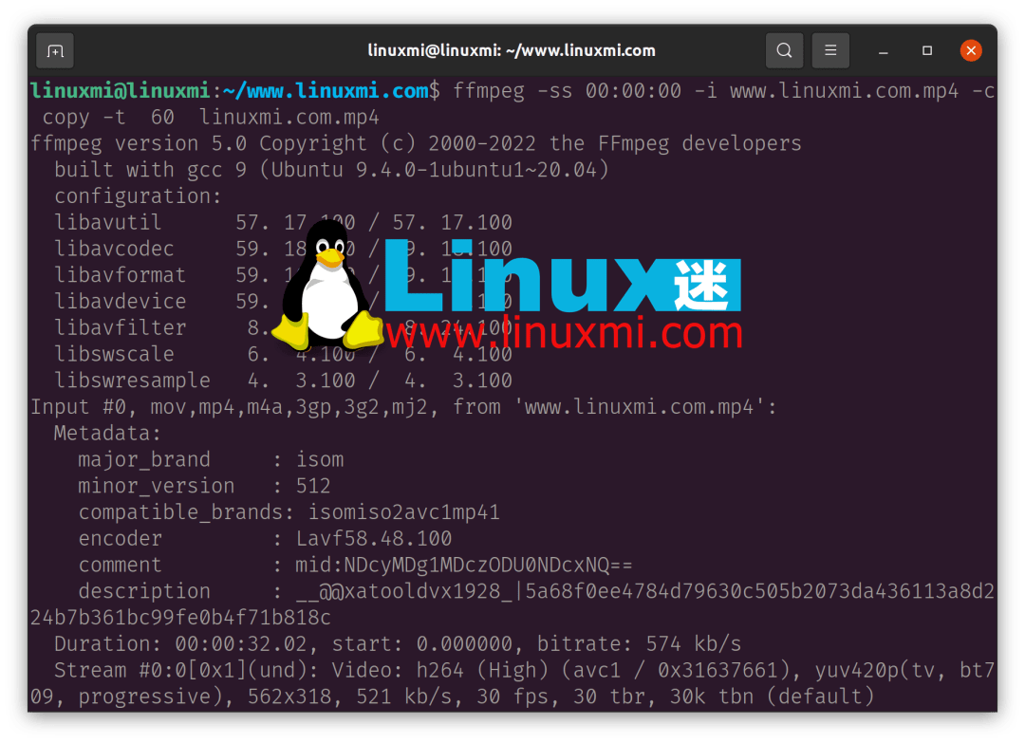The image size is (1025, 743).
Task: Click the 'minor_version' label
Action: (x=157, y=486)
